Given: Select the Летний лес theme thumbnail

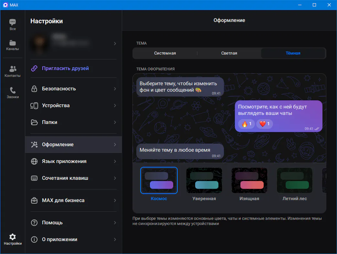Looking at the screenshot, I should tap(294, 180).
